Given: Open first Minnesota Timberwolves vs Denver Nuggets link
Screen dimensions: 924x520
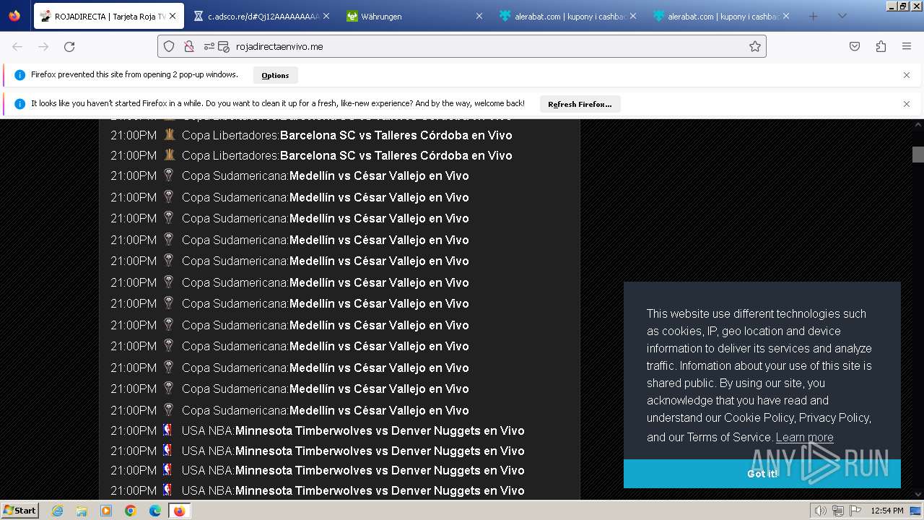Looking at the screenshot, I should [x=380, y=430].
